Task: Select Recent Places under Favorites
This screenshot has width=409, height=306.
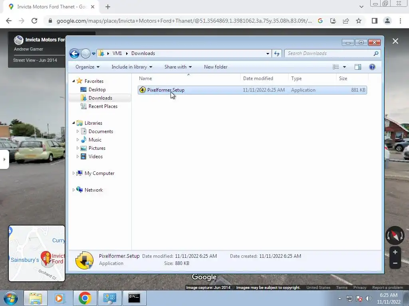Action: 103,106
